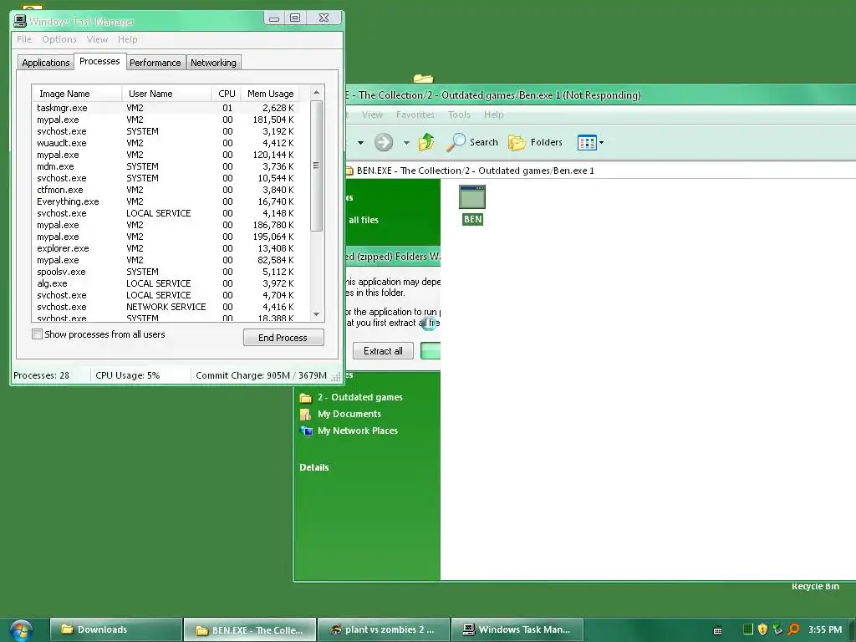The width and height of the screenshot is (856, 642).
Task: Open My Documents in Other Places
Action: pyautogui.click(x=349, y=414)
